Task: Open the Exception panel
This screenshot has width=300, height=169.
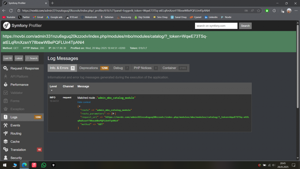Action: (22, 109)
